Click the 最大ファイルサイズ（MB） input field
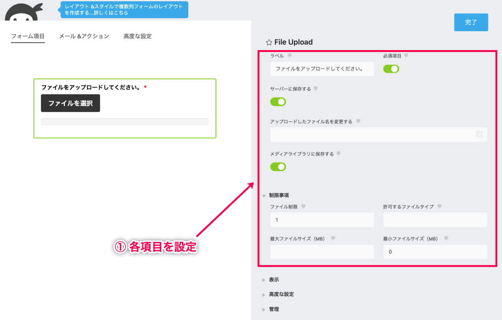502x320 pixels. (x=322, y=252)
